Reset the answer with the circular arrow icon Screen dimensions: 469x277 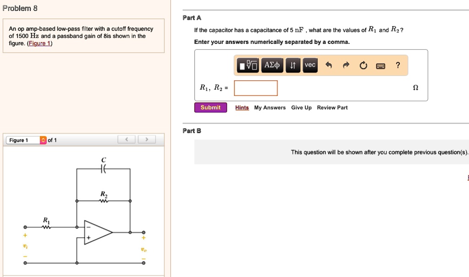(x=363, y=65)
